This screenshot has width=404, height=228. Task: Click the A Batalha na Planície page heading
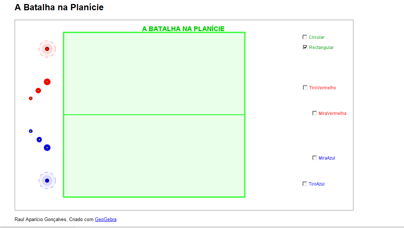59,7
